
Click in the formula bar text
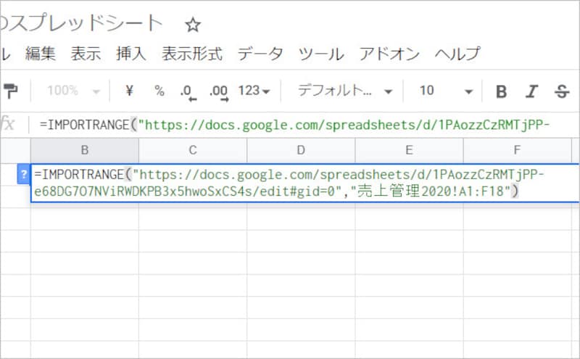pyautogui.click(x=290, y=124)
